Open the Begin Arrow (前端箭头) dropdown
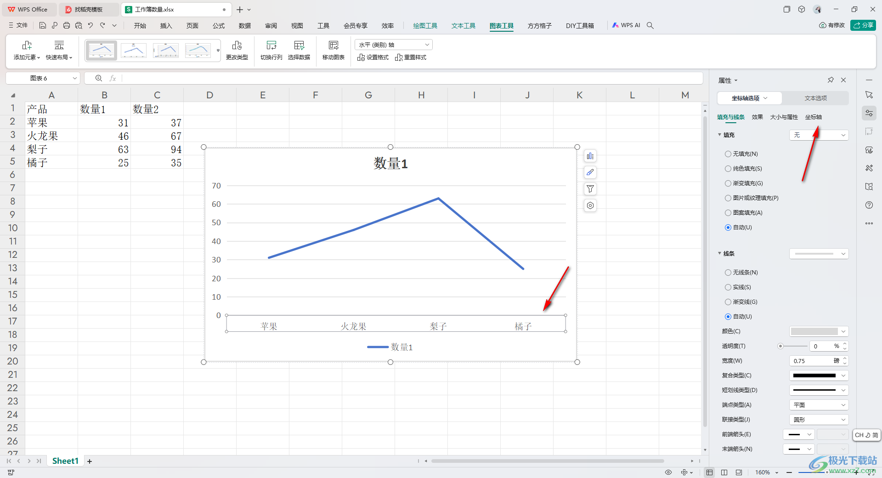 click(799, 434)
